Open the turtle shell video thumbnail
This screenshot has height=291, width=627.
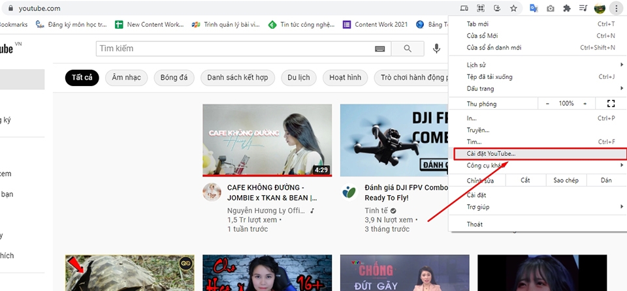pos(130,273)
